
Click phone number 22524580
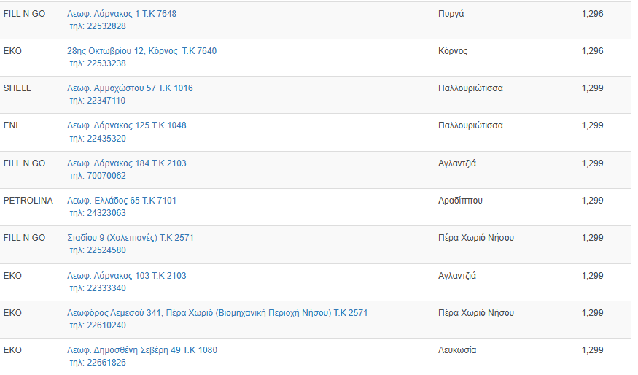[x=98, y=250]
